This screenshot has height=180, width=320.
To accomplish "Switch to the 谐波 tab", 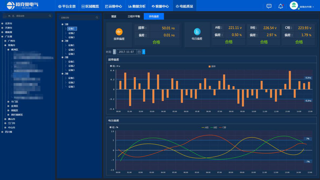I will coord(114,17).
